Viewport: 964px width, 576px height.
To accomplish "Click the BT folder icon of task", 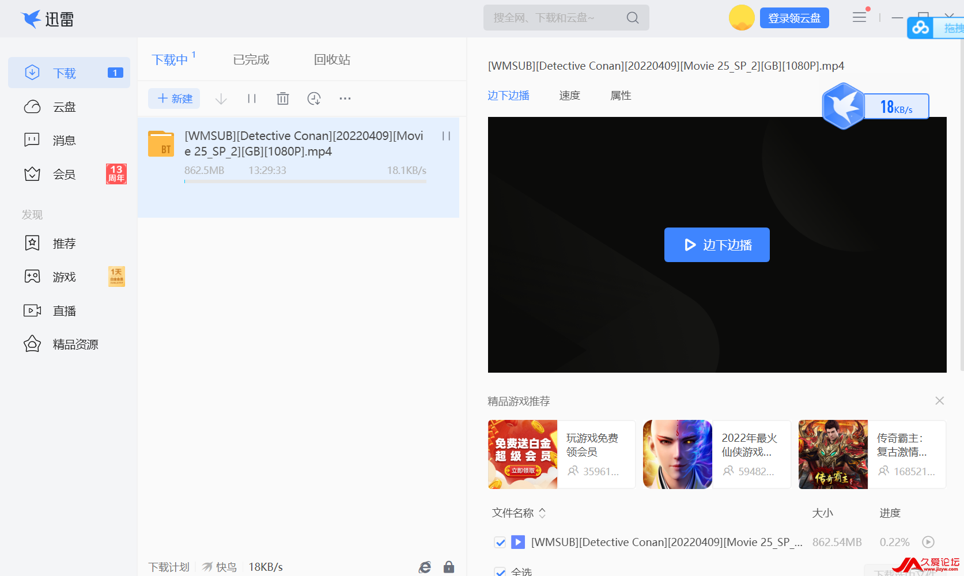I will (161, 143).
